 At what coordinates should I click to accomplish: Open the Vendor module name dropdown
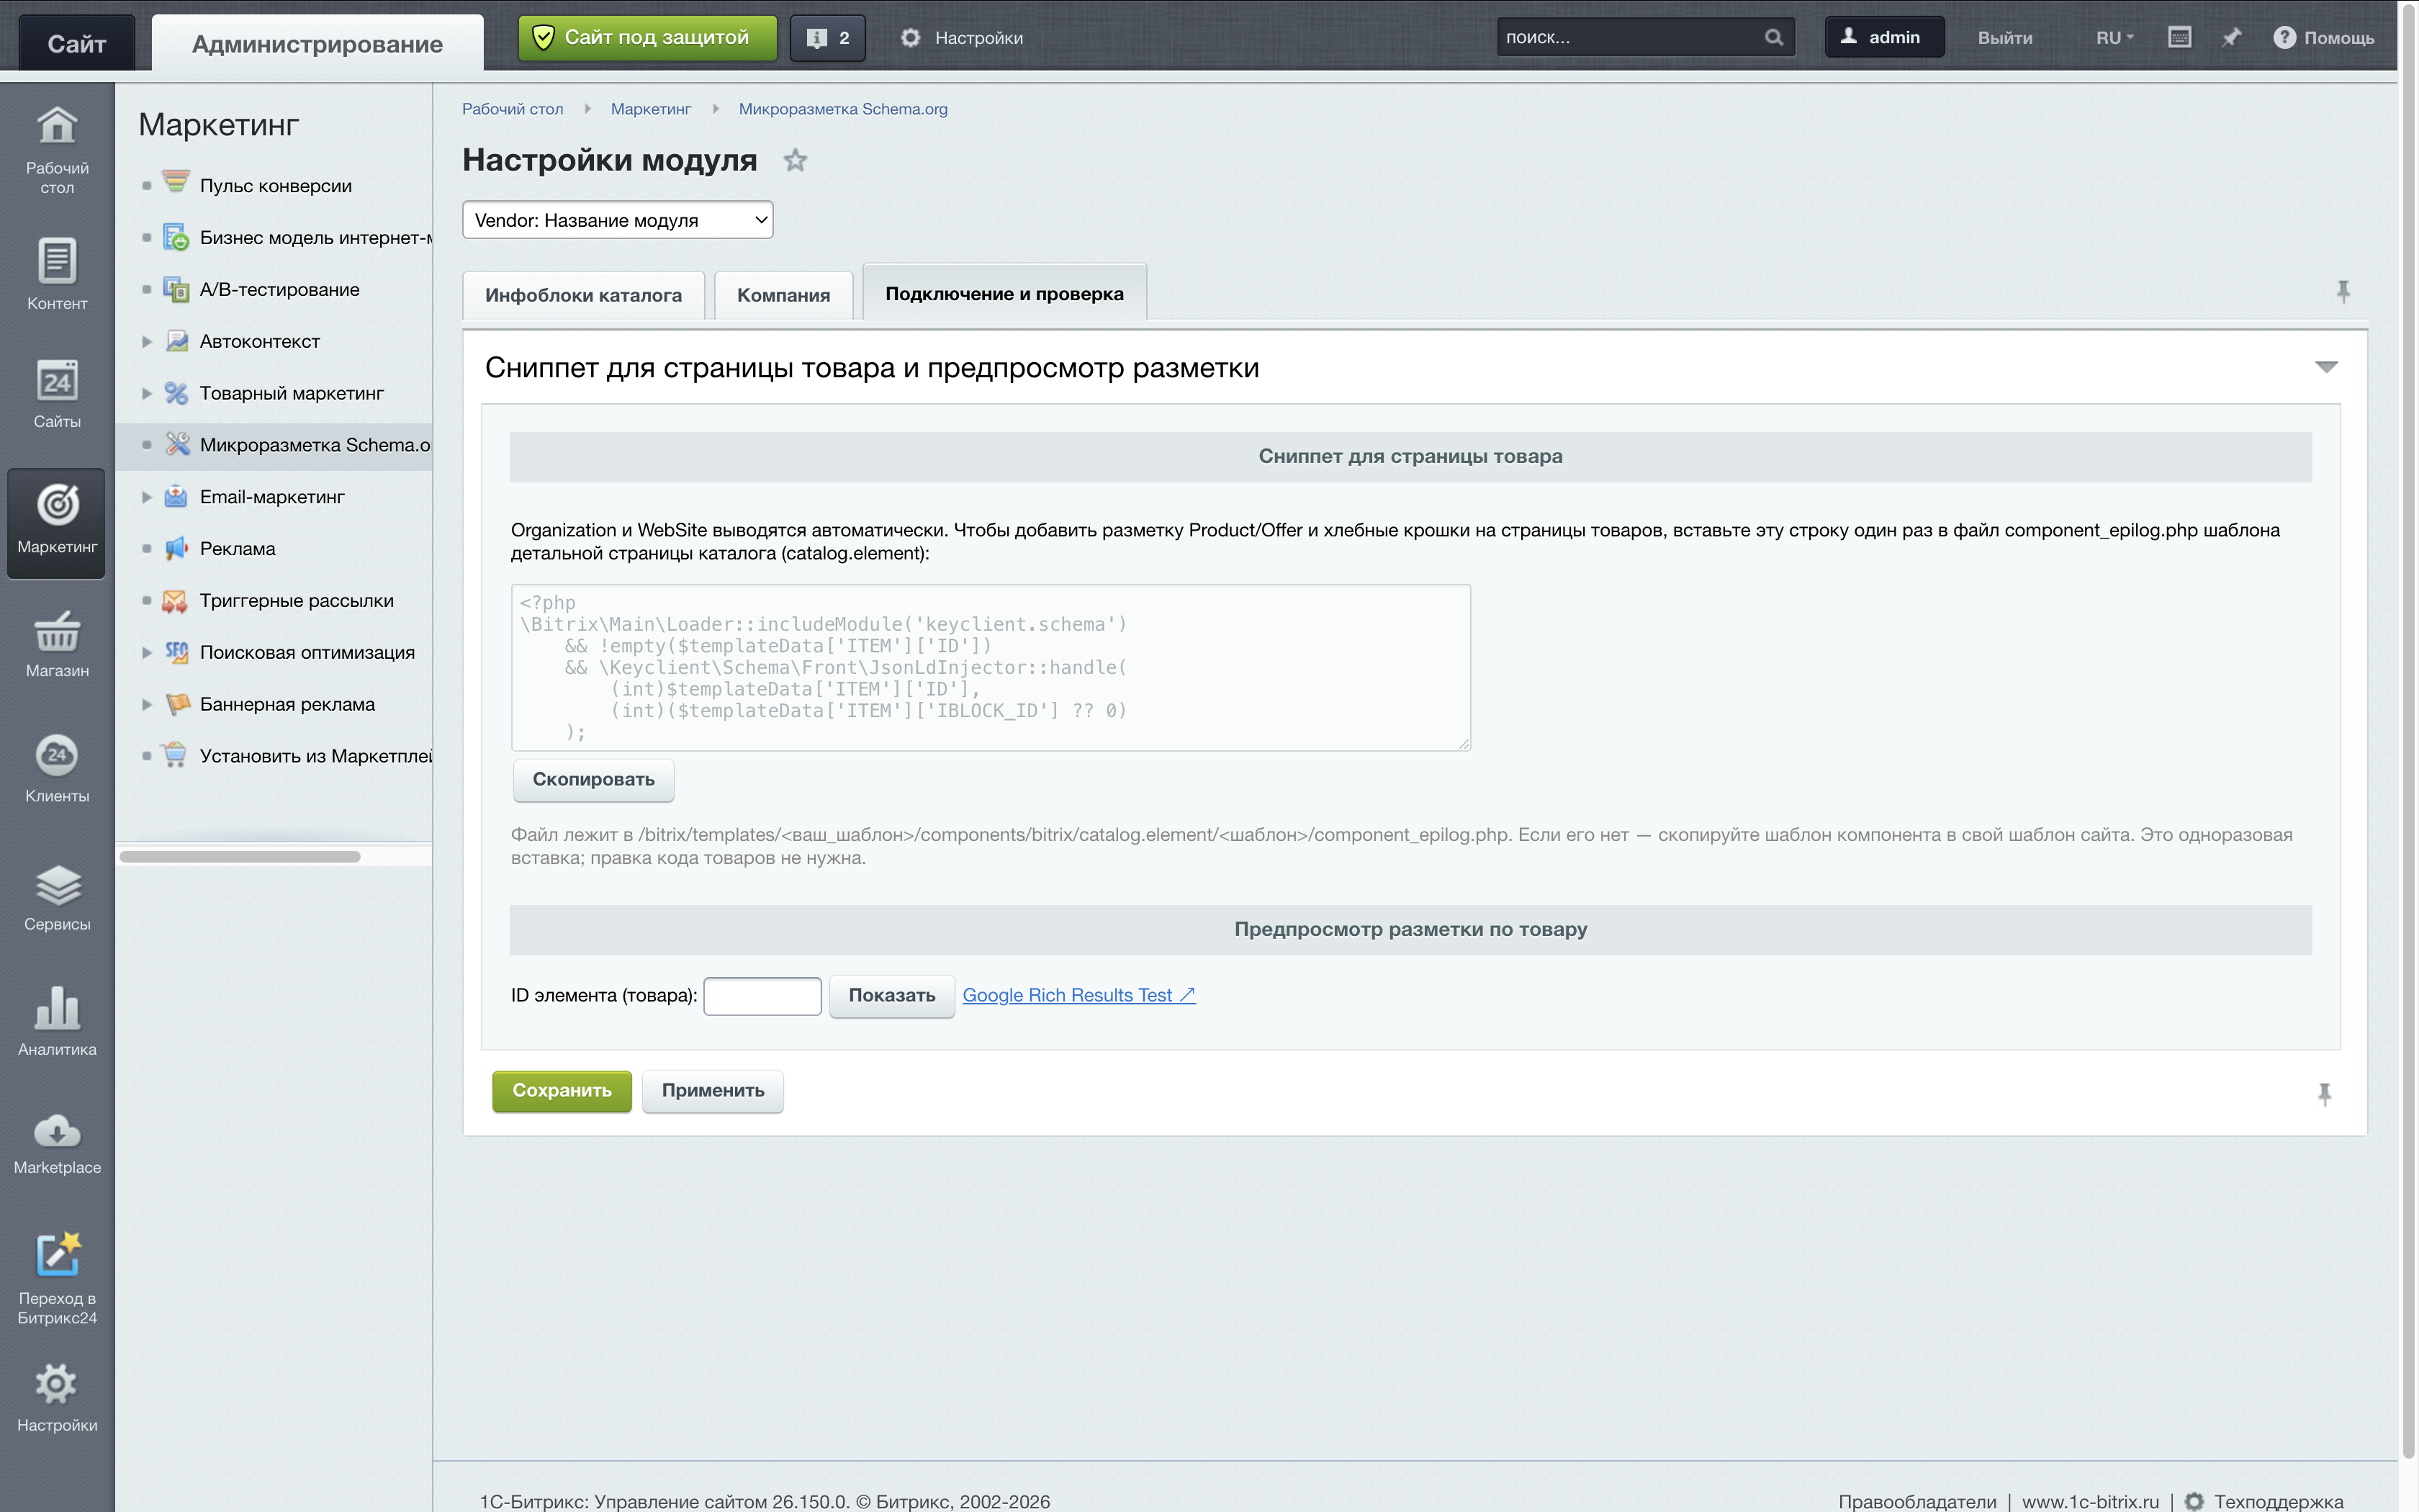[618, 220]
